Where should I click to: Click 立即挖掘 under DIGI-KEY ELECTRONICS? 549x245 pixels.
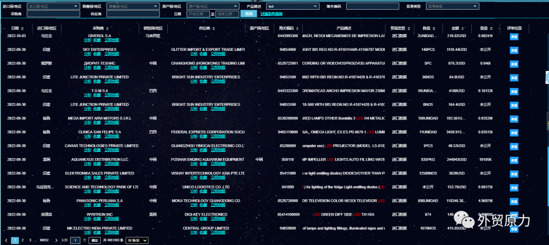tap(218, 219)
